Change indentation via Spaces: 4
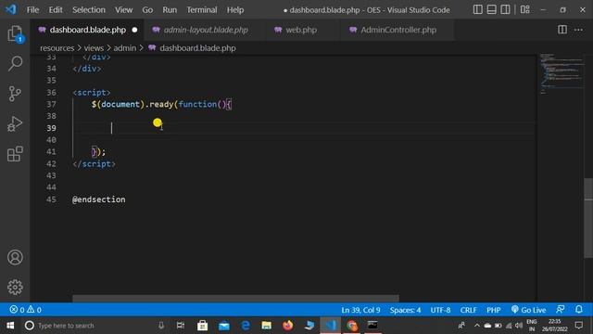This screenshot has width=593, height=334. click(x=405, y=310)
